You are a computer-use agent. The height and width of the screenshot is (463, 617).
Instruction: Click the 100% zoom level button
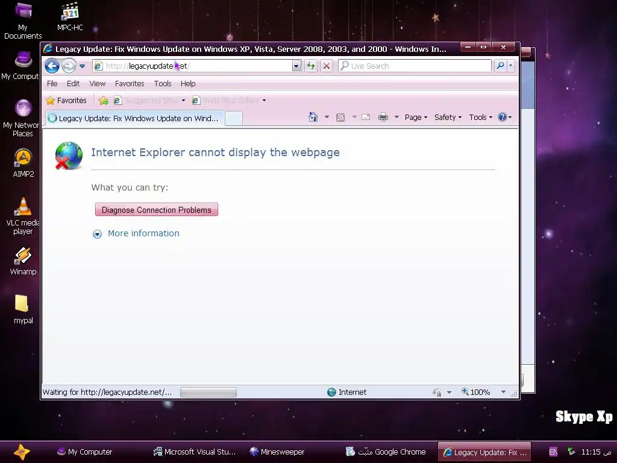pyautogui.click(x=476, y=392)
